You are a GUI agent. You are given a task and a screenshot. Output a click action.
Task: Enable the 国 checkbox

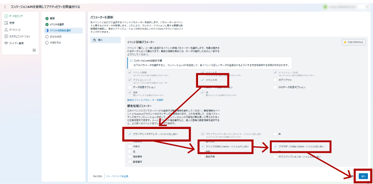tap(275, 134)
